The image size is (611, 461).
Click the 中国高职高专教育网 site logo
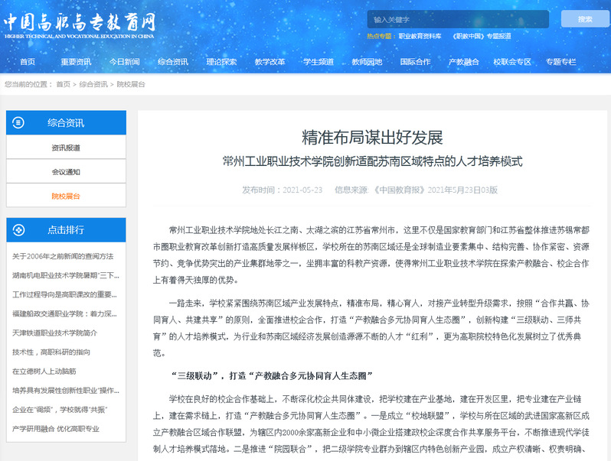[79, 24]
